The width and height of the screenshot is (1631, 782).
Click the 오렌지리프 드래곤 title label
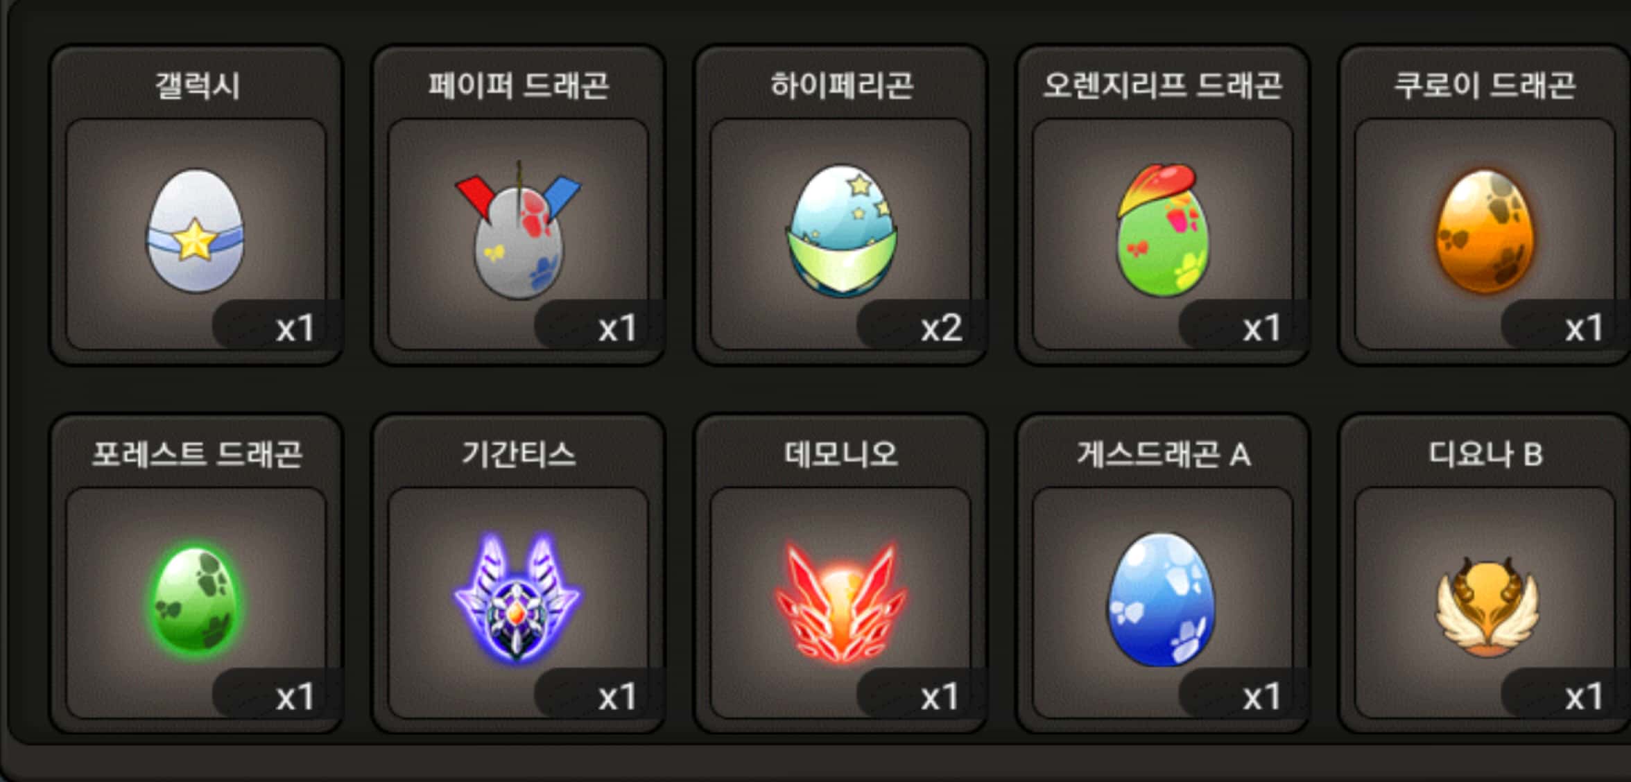coord(1163,86)
